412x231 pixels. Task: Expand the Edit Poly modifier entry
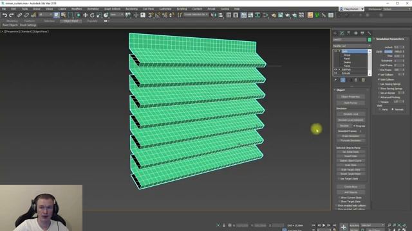(339, 69)
